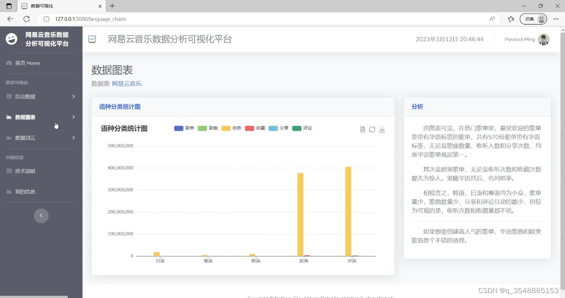Viewport: 565px width, 298px height.
Task: Open browser favorites icon
Action: 511,19
